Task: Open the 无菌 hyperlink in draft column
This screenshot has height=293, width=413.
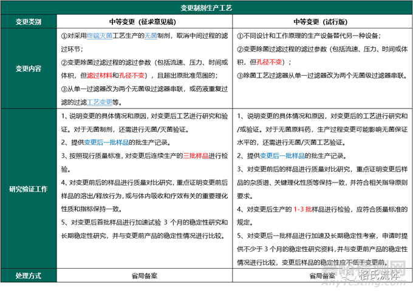Action: pyautogui.click(x=151, y=36)
